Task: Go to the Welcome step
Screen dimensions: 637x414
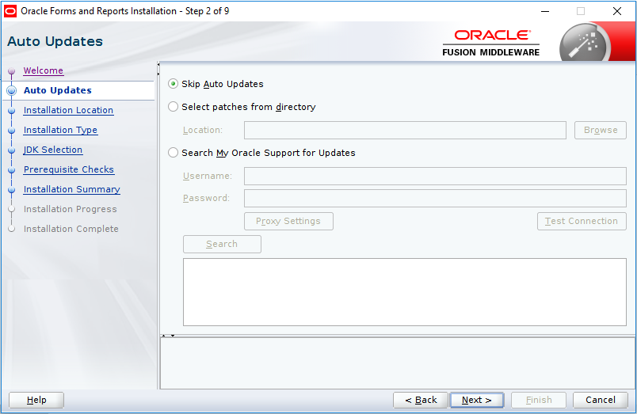Action: tap(43, 70)
